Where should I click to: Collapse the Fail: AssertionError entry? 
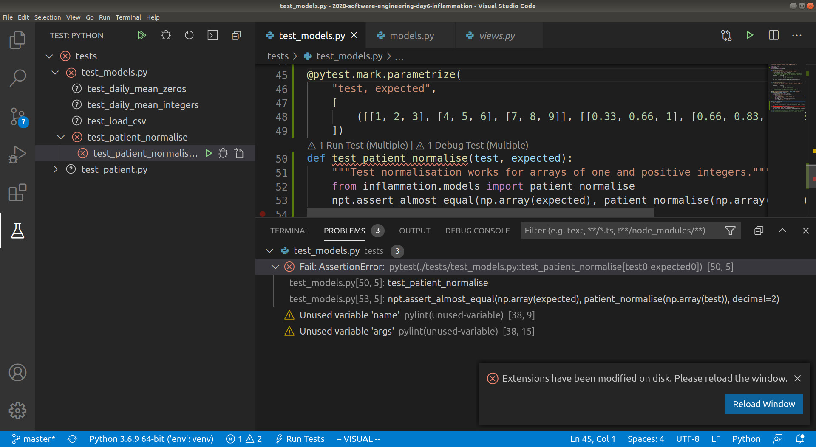[275, 267]
